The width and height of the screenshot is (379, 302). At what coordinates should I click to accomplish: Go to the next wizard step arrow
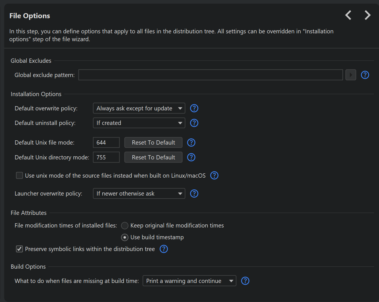(367, 15)
